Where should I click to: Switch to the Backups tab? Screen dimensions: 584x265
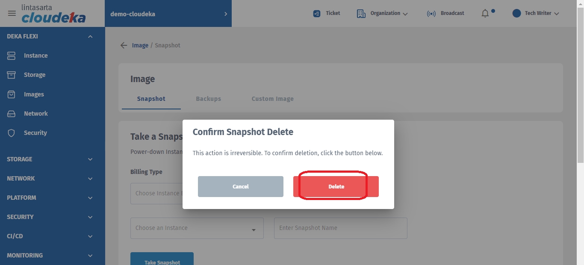tap(208, 99)
